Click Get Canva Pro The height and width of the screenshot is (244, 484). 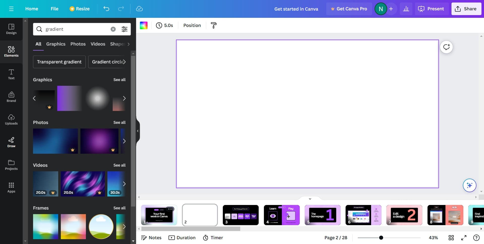click(349, 9)
